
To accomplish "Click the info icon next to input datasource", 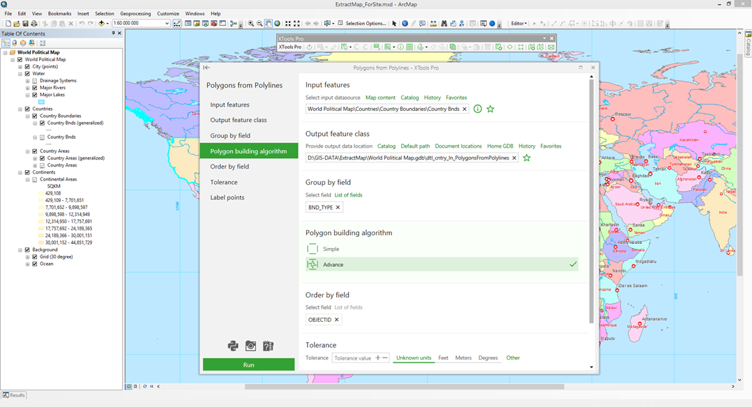I will coord(478,109).
